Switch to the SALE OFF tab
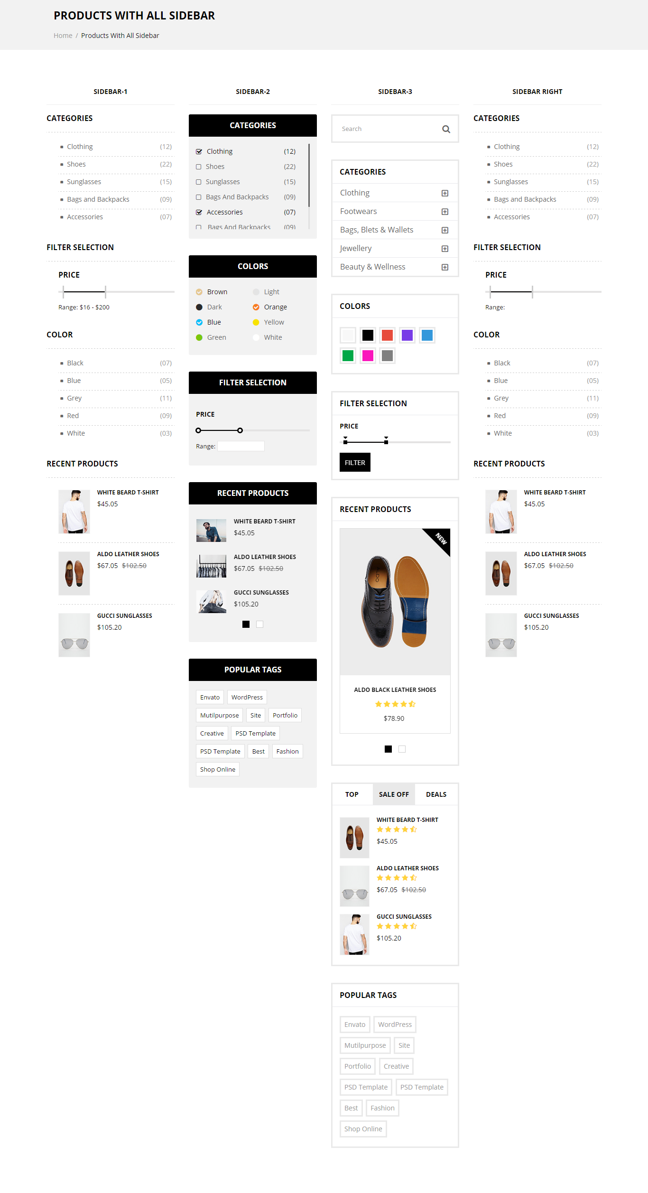This screenshot has width=648, height=1193. [394, 794]
